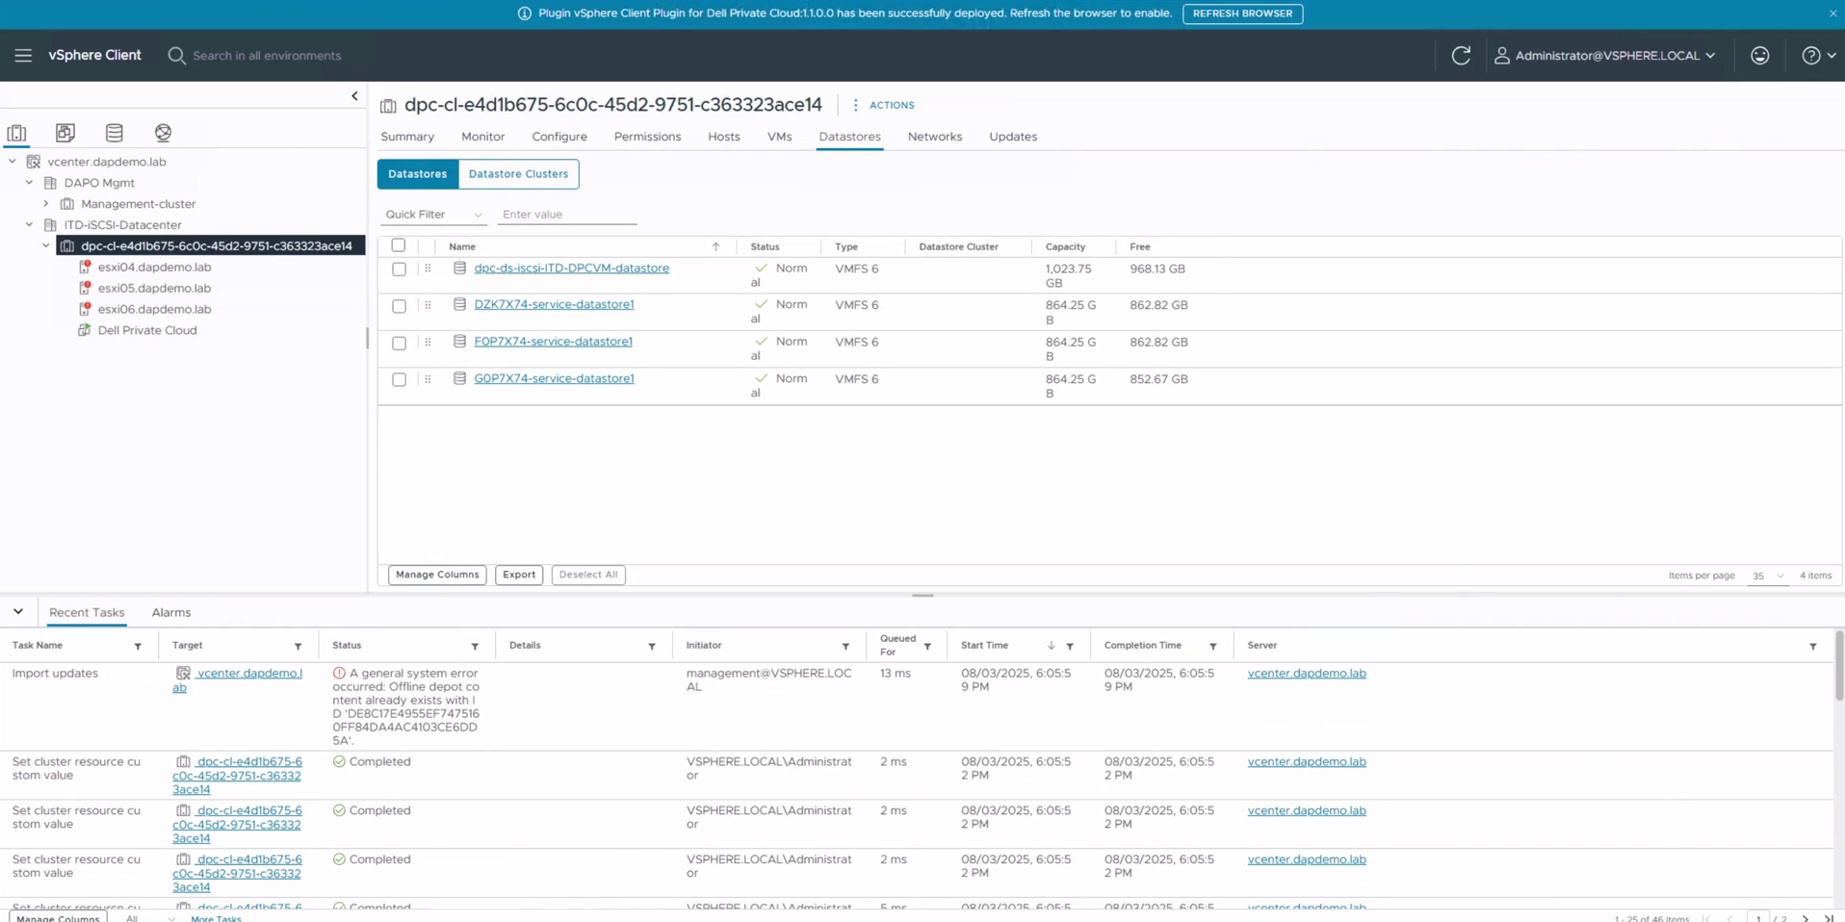1845x922 pixels.
Task: Filter tasks by Server column
Action: pos(1813,647)
